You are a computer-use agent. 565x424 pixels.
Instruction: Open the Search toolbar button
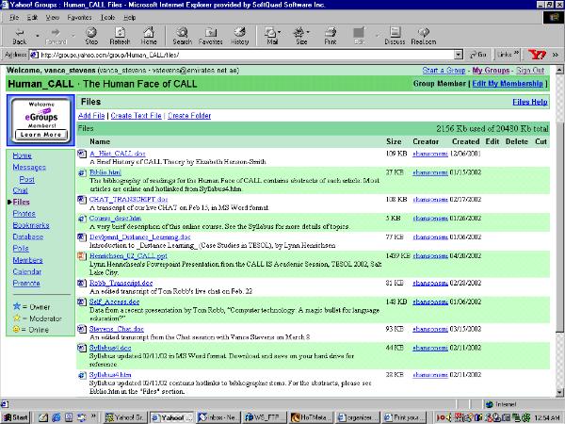[x=183, y=36]
